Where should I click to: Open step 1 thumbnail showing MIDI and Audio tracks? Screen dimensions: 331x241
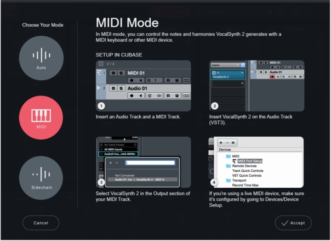pos(143,86)
